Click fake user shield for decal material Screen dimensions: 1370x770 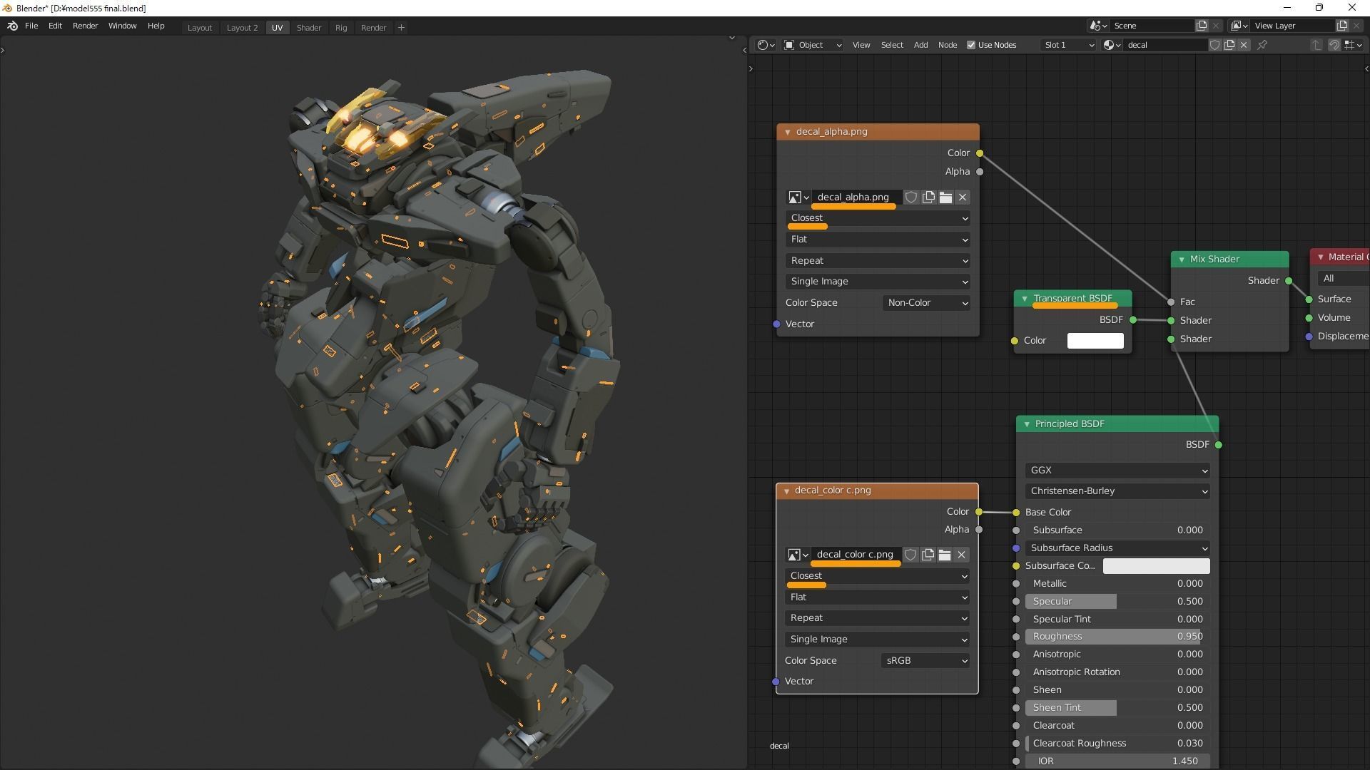point(1214,45)
